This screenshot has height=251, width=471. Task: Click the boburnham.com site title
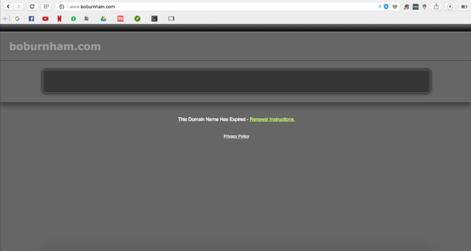(55, 46)
